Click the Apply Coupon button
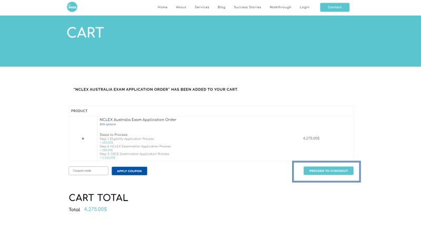This screenshot has height=229, width=421. pos(129,171)
